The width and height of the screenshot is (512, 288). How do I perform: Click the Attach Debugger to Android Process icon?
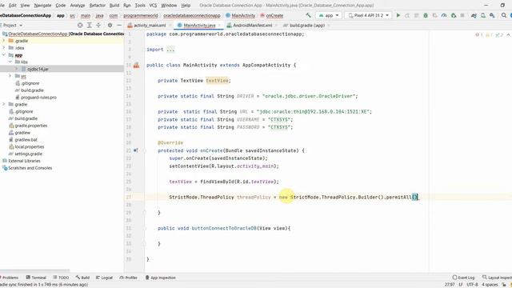pyautogui.click(x=454, y=15)
